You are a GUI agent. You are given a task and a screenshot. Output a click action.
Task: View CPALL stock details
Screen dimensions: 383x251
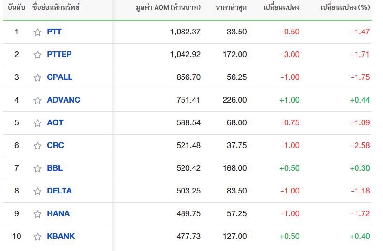click(x=59, y=77)
